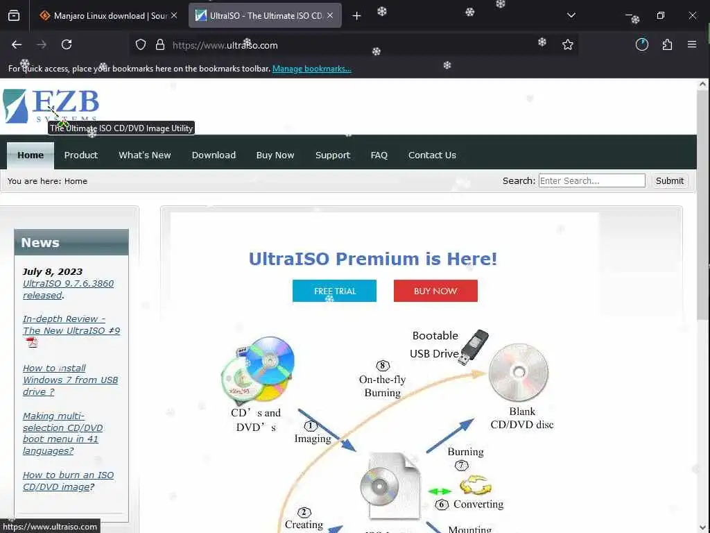Click the Burning step label
This screenshot has width=710, height=533.
(465, 452)
